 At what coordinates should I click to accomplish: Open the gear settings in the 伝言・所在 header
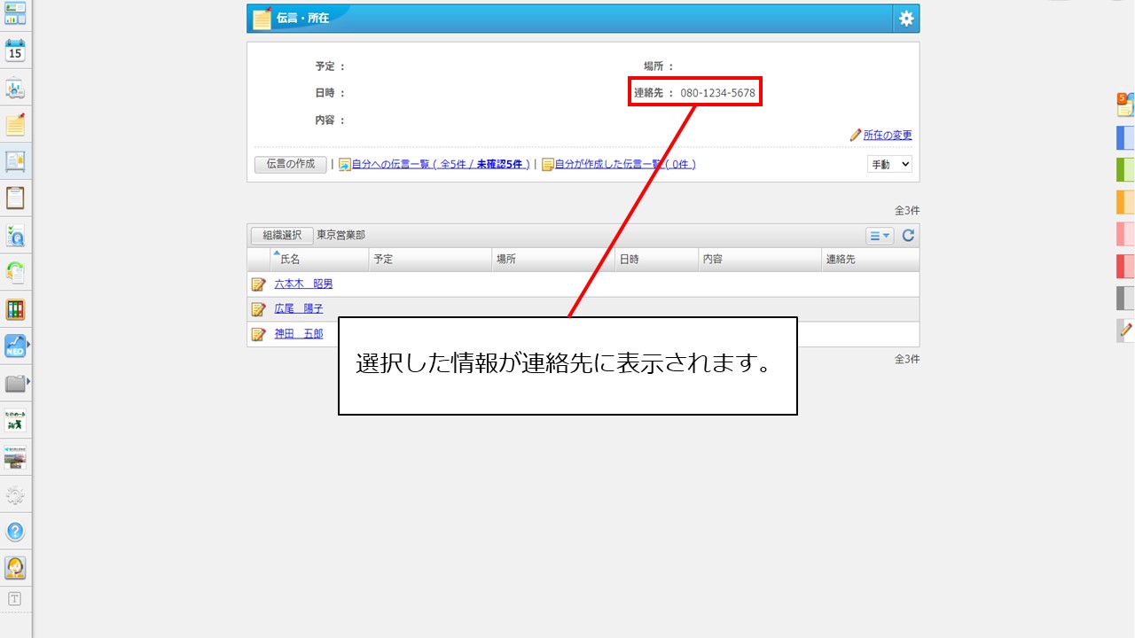coord(906,18)
